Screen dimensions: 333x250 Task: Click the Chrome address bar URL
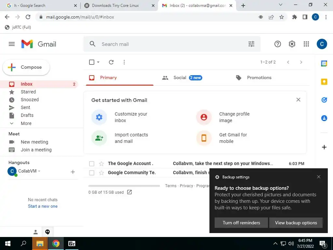(x=80, y=17)
